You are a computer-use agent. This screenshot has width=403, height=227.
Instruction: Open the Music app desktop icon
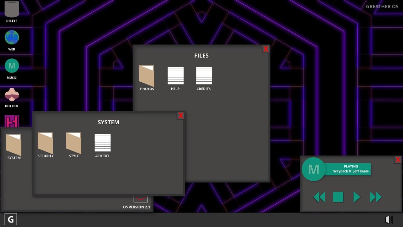[x=12, y=66]
